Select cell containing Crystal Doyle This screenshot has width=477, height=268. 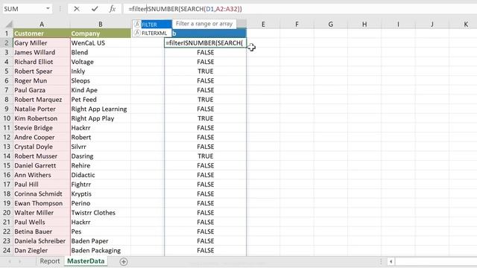(42, 147)
